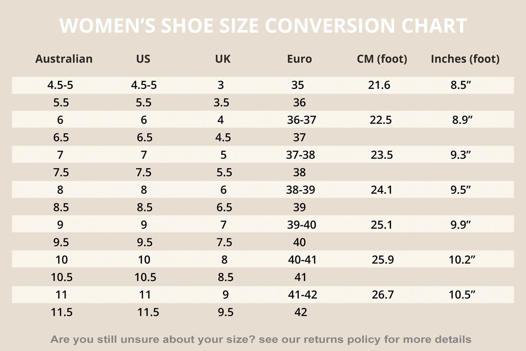Click UK size 5.5 cell
Screen dimensions: 526x351
coord(224,172)
